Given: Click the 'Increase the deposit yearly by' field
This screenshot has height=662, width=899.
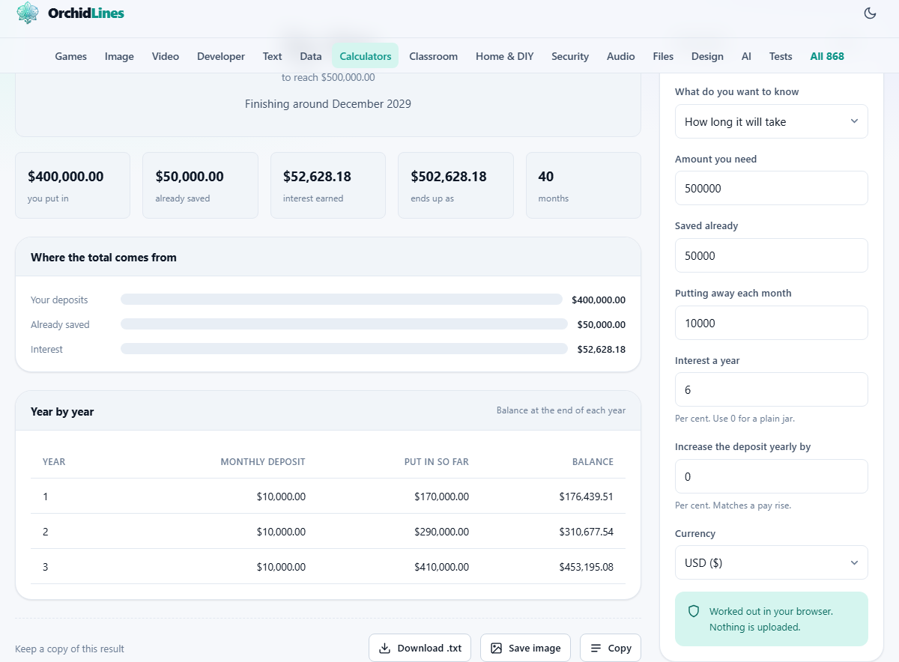Looking at the screenshot, I should (772, 476).
